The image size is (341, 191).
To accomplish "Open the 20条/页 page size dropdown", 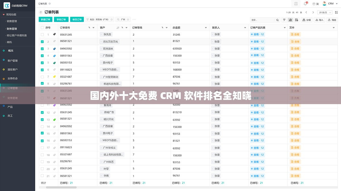I will [325, 12].
